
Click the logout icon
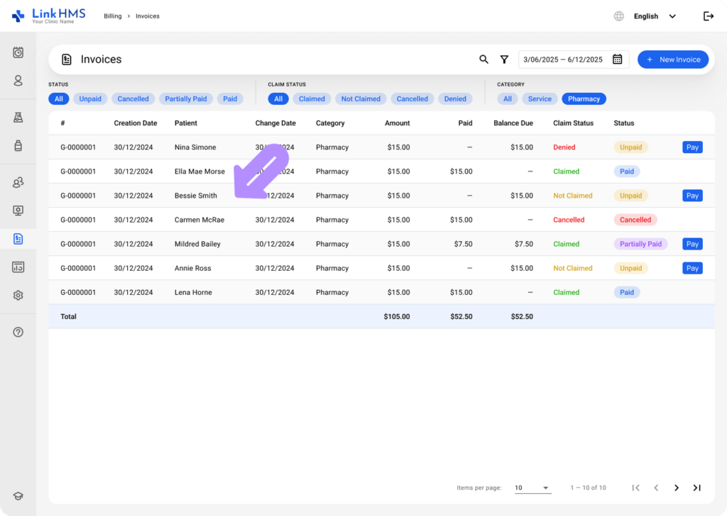709,16
